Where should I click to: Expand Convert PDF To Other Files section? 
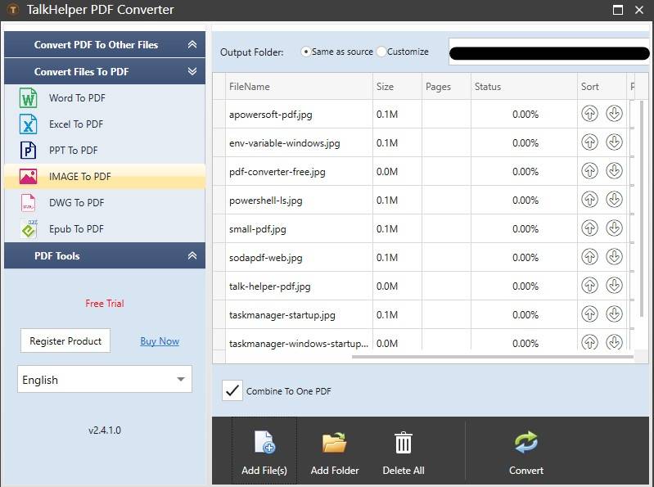[x=105, y=45]
